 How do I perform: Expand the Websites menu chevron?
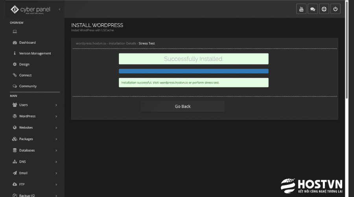pyautogui.click(x=56, y=128)
